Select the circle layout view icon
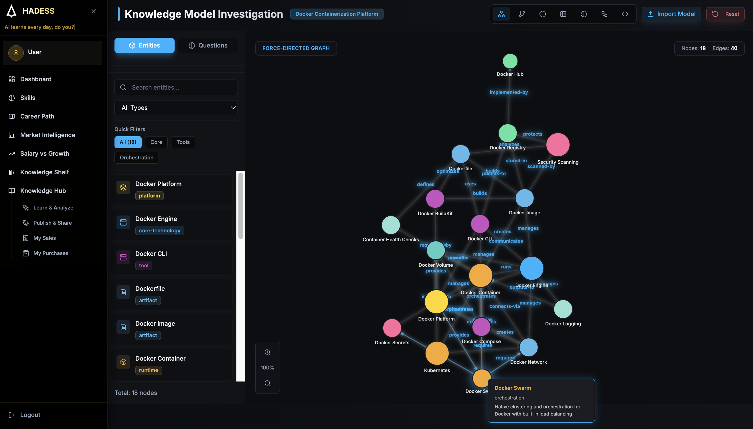This screenshot has height=429, width=753. (x=542, y=14)
